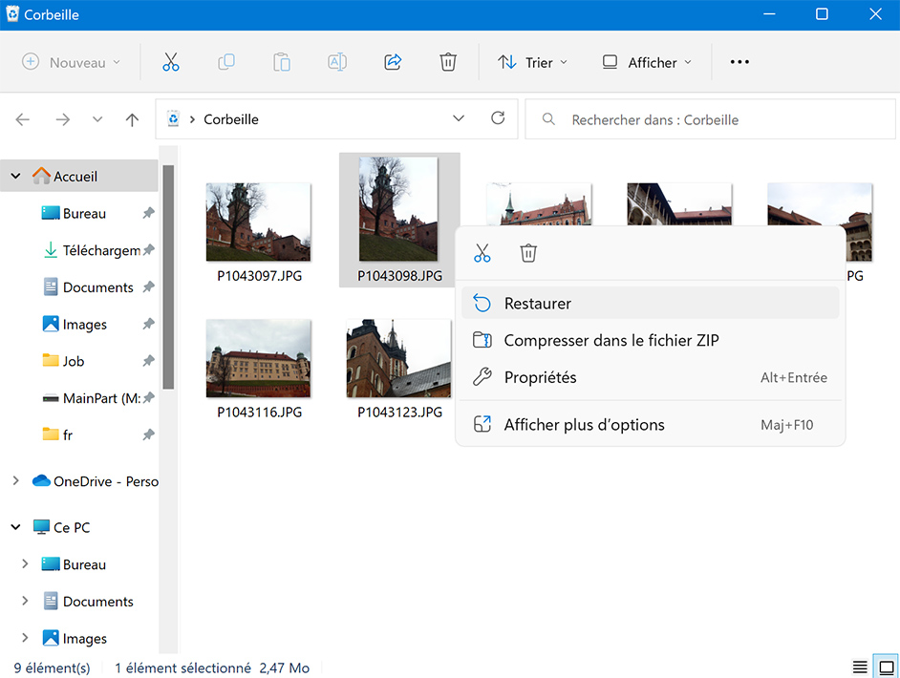Viewport: 900px width, 678px height.
Task: Switch to details list view in status bar
Action: [x=859, y=667]
